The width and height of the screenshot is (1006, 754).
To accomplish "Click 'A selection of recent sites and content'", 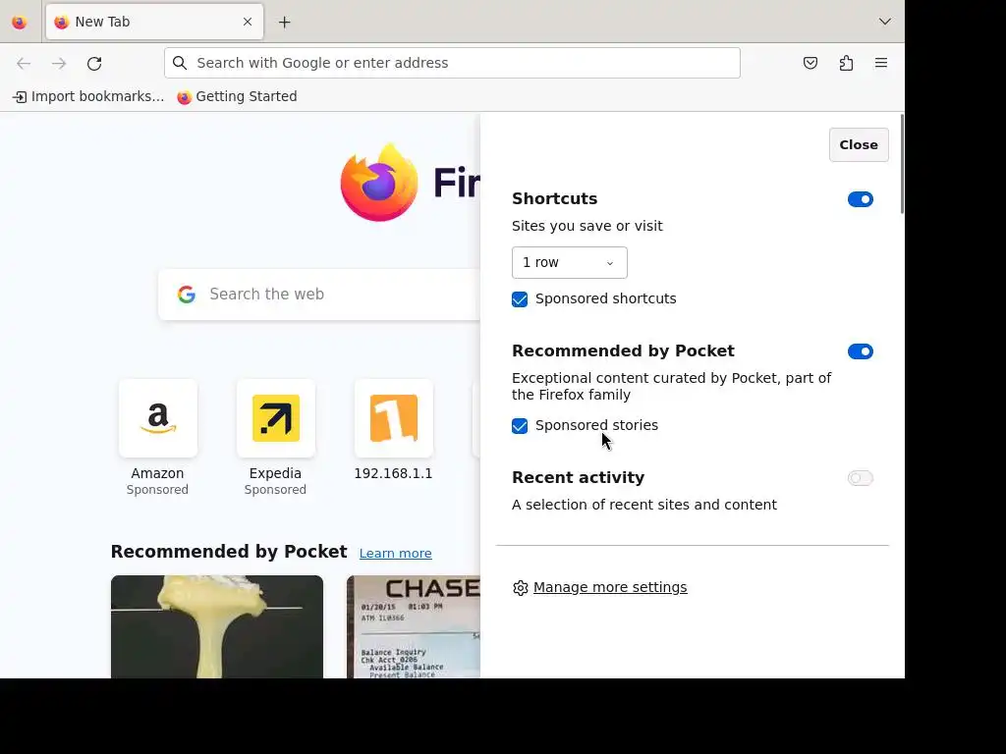I will [x=644, y=506].
